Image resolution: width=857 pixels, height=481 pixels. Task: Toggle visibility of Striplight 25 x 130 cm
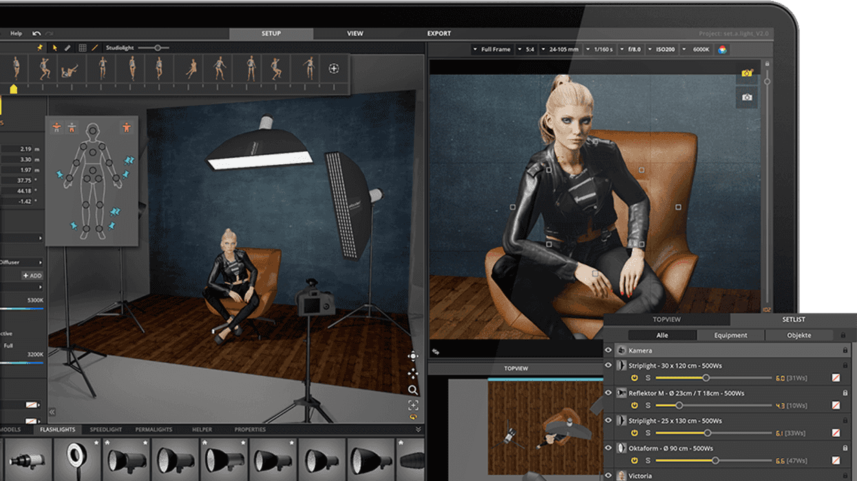pyautogui.click(x=609, y=421)
